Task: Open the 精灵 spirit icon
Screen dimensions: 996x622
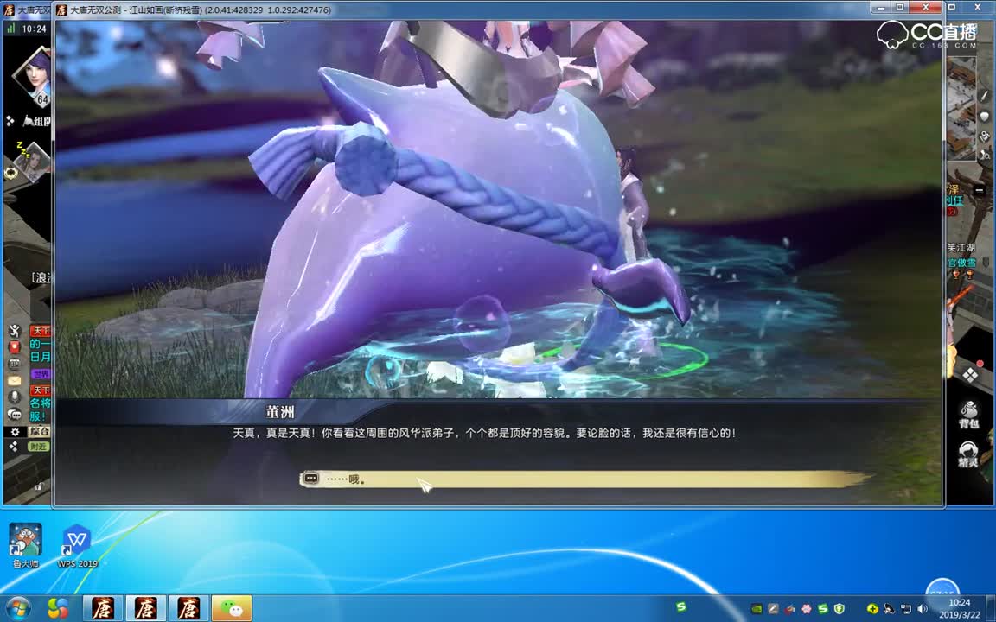Action: pyautogui.click(x=968, y=454)
